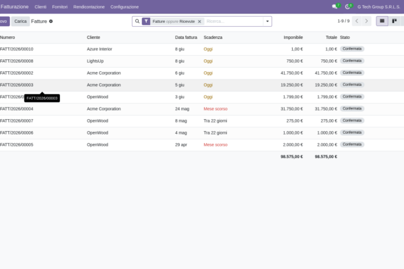Click the Carica button
The width and height of the screenshot is (404, 269).
pos(20,22)
